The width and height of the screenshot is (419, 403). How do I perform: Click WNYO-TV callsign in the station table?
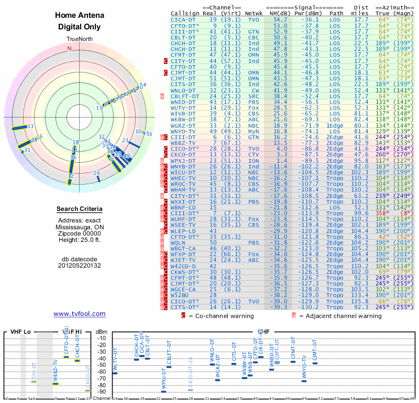point(183,132)
